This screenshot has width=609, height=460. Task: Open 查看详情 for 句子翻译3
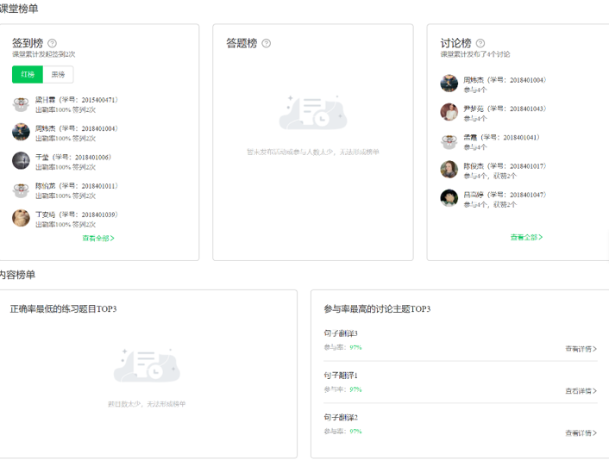(581, 349)
